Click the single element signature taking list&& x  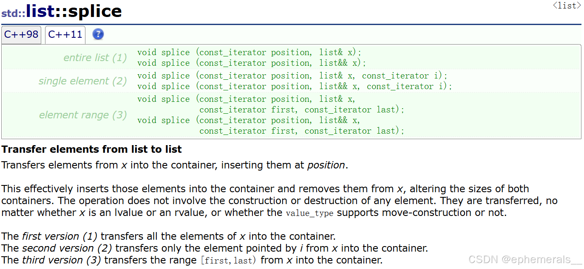pos(295,87)
